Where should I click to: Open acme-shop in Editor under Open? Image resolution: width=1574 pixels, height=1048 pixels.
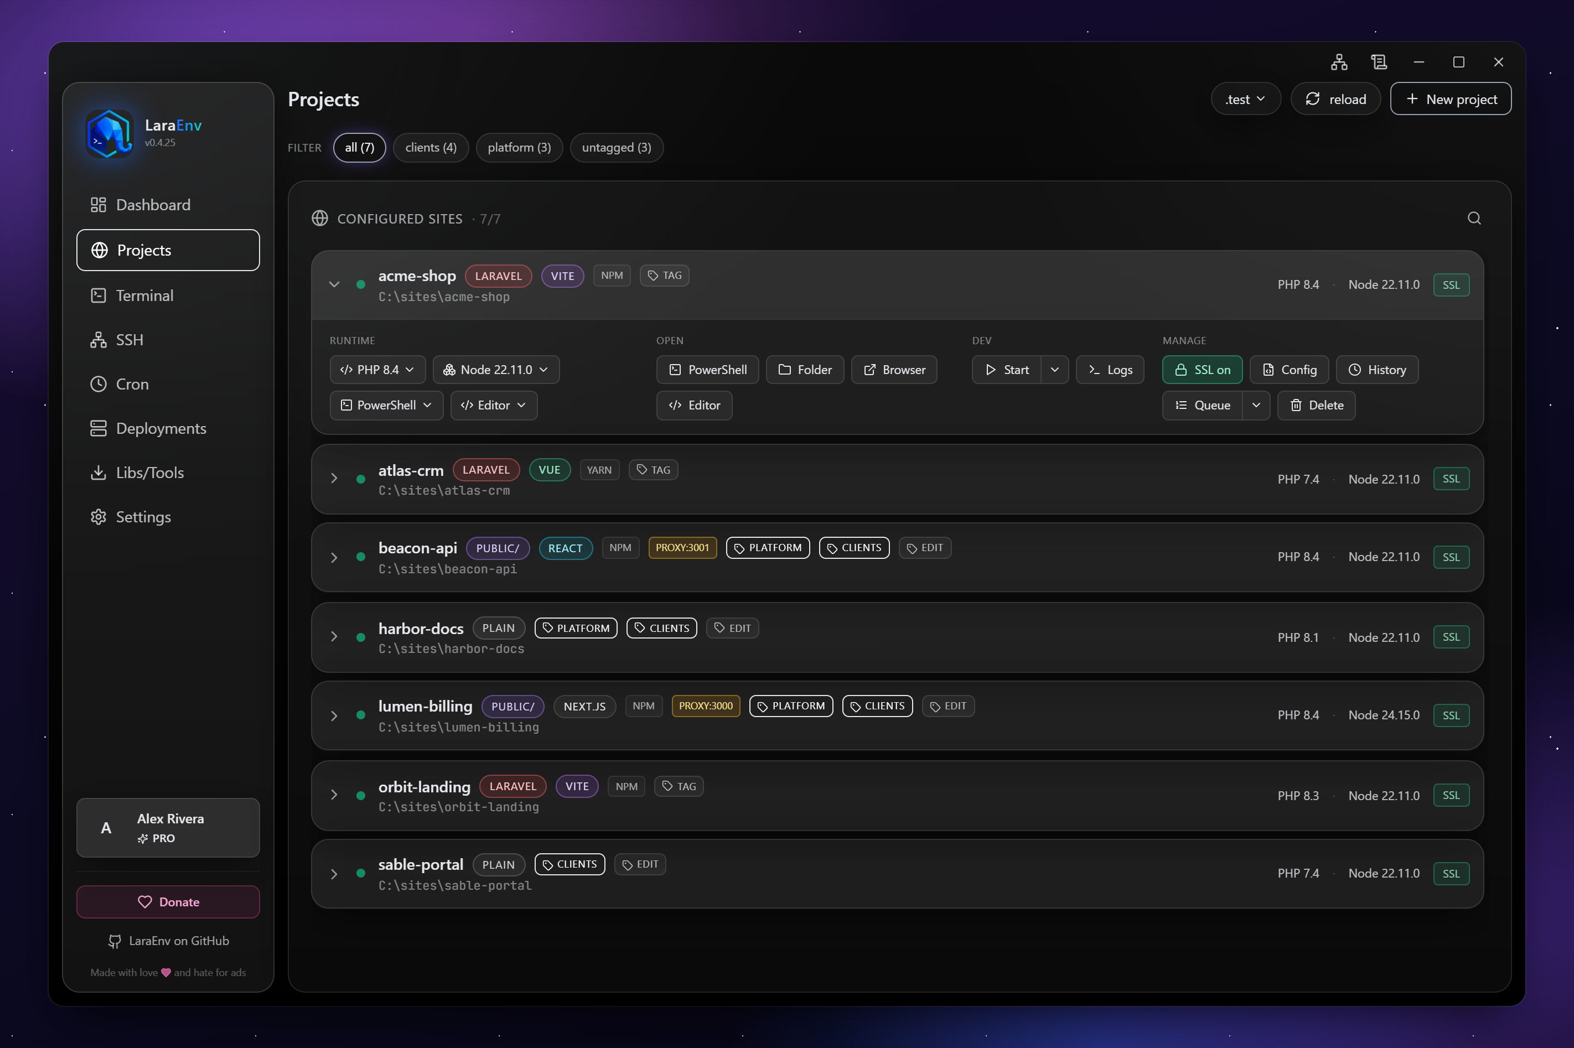point(694,405)
